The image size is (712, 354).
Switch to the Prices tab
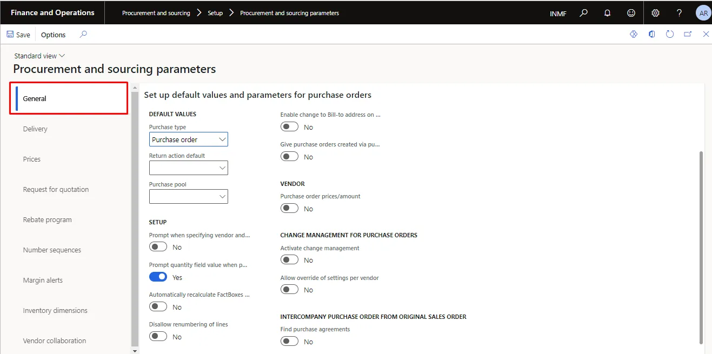[x=32, y=159]
